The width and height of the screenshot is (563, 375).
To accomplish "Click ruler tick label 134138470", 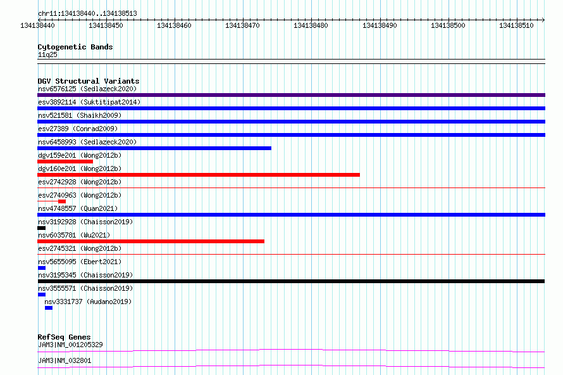I will tap(242, 25).
